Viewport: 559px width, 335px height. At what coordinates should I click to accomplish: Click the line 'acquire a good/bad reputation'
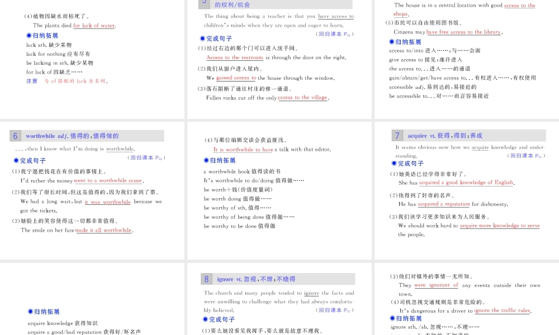click(x=84, y=332)
